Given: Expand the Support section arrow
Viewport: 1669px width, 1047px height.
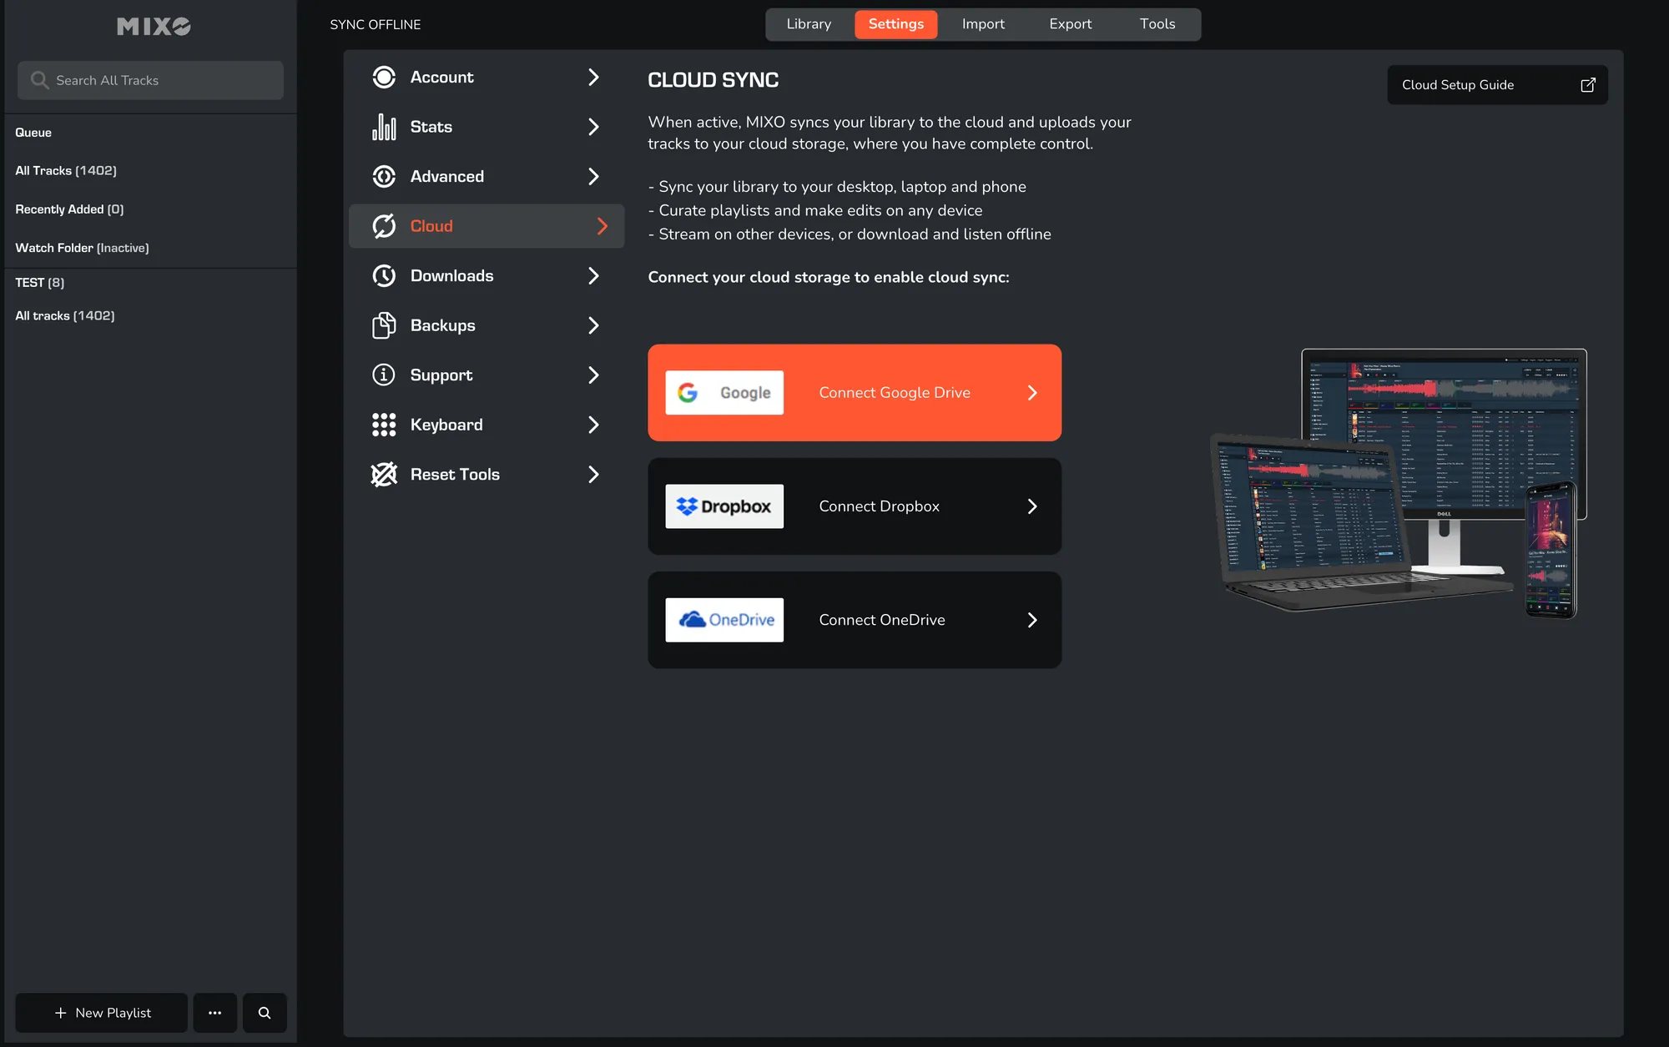Looking at the screenshot, I should [x=593, y=375].
